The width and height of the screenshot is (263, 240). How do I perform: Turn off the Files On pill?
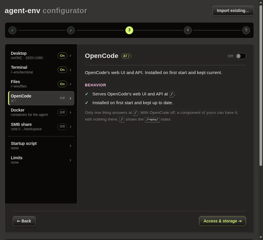click(x=62, y=84)
